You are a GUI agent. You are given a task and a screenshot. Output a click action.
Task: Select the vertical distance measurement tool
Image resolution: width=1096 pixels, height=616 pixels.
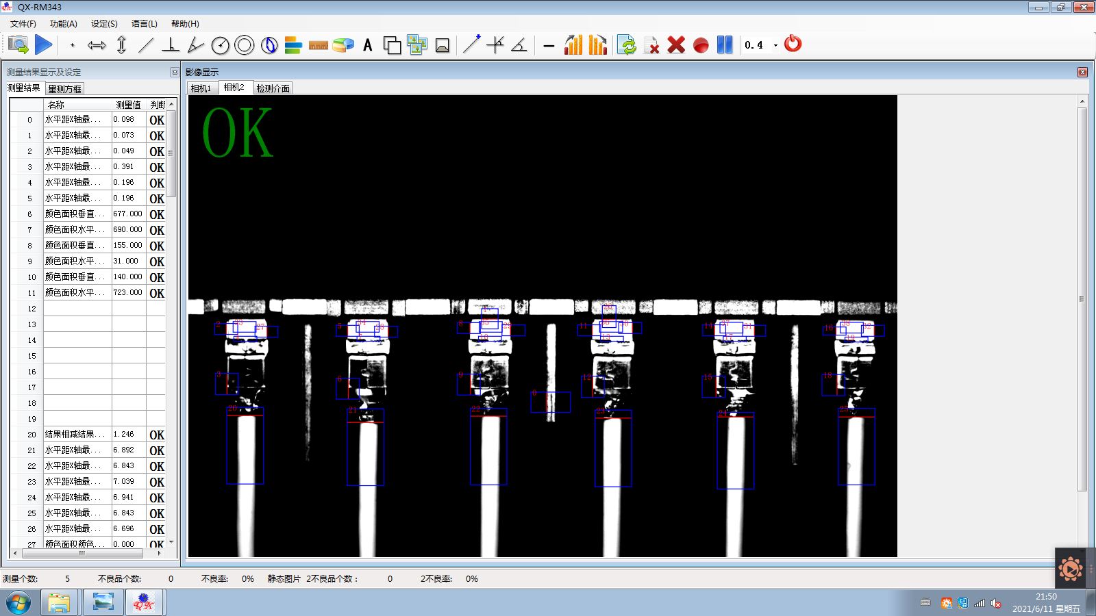pos(121,45)
